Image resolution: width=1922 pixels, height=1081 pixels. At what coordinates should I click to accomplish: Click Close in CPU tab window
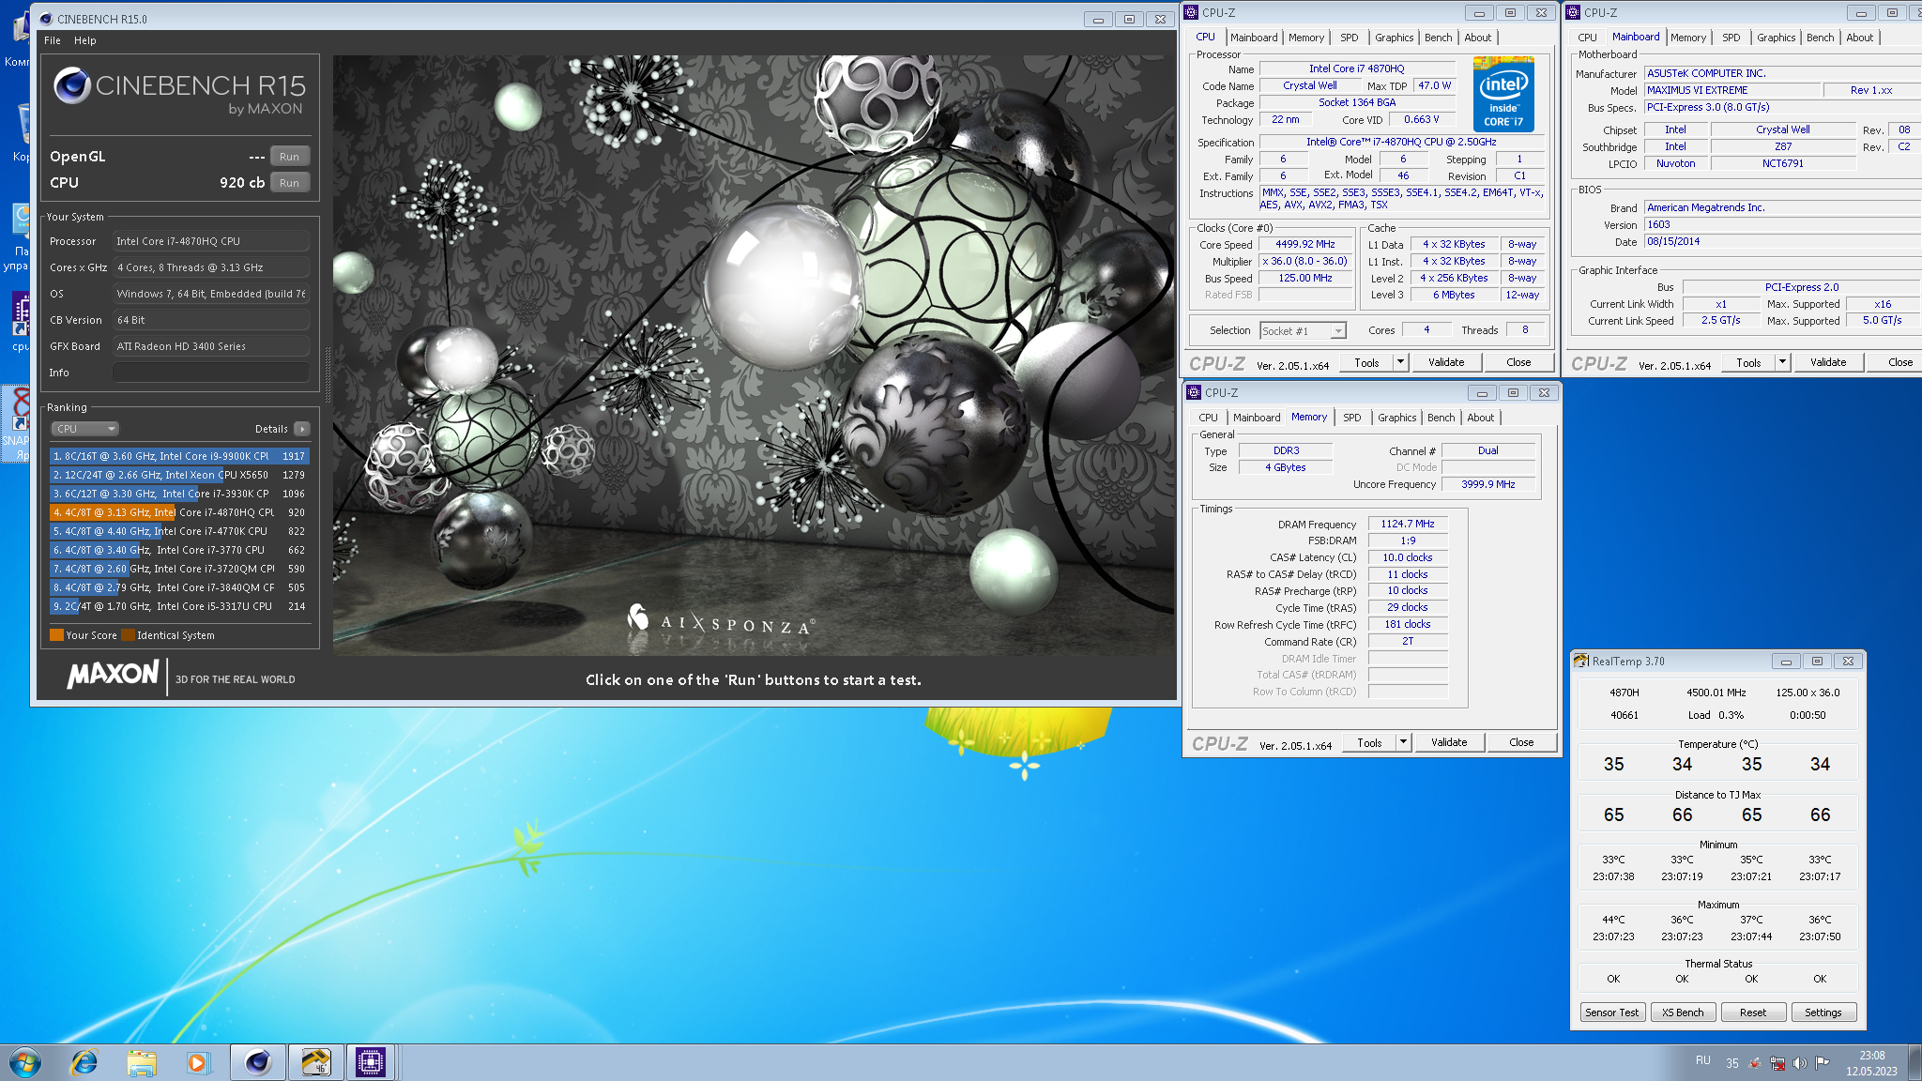pyautogui.click(x=1518, y=362)
